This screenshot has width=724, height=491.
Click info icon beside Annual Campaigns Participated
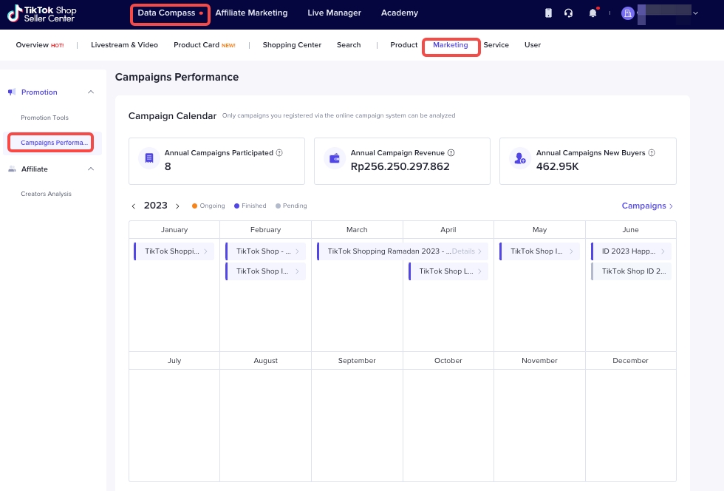click(x=279, y=153)
